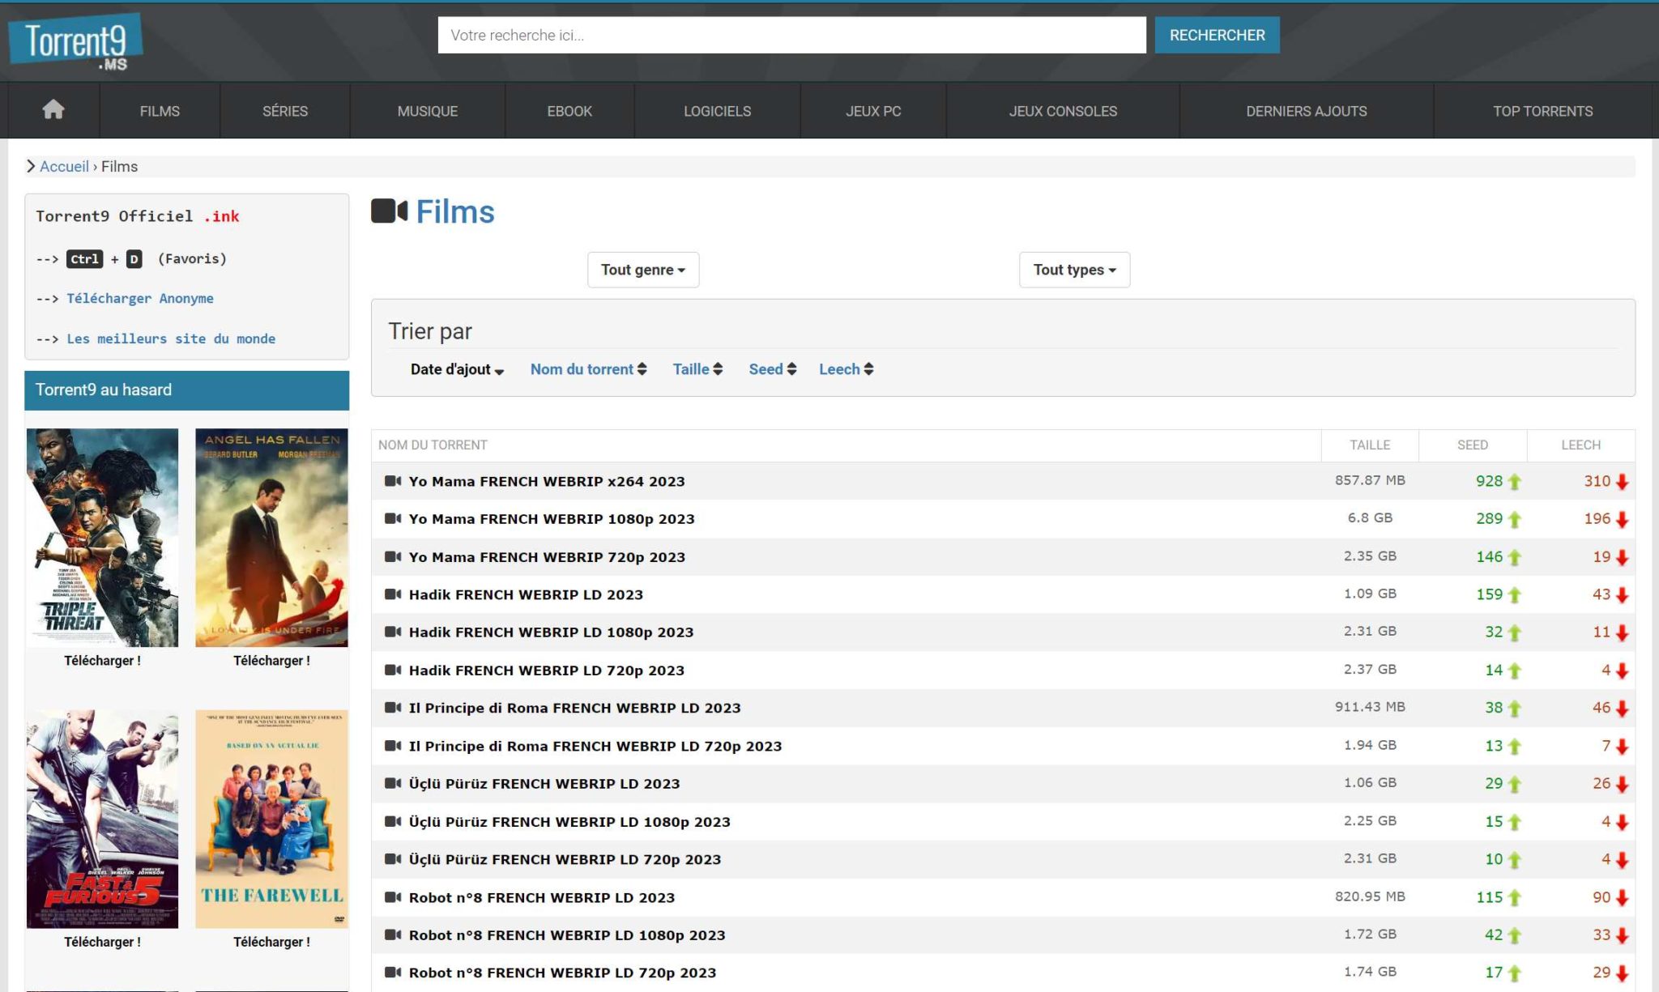The image size is (1659, 992).
Task: Click the 857.87 MB size value
Action: [1370, 480]
